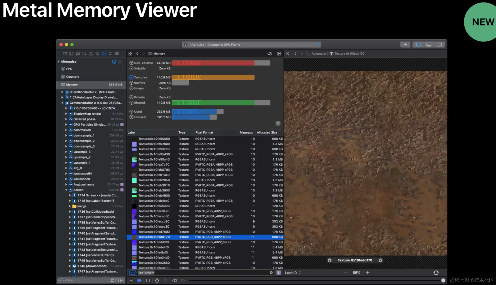
Task: Click the add editor split icon
Action: tap(279, 54)
